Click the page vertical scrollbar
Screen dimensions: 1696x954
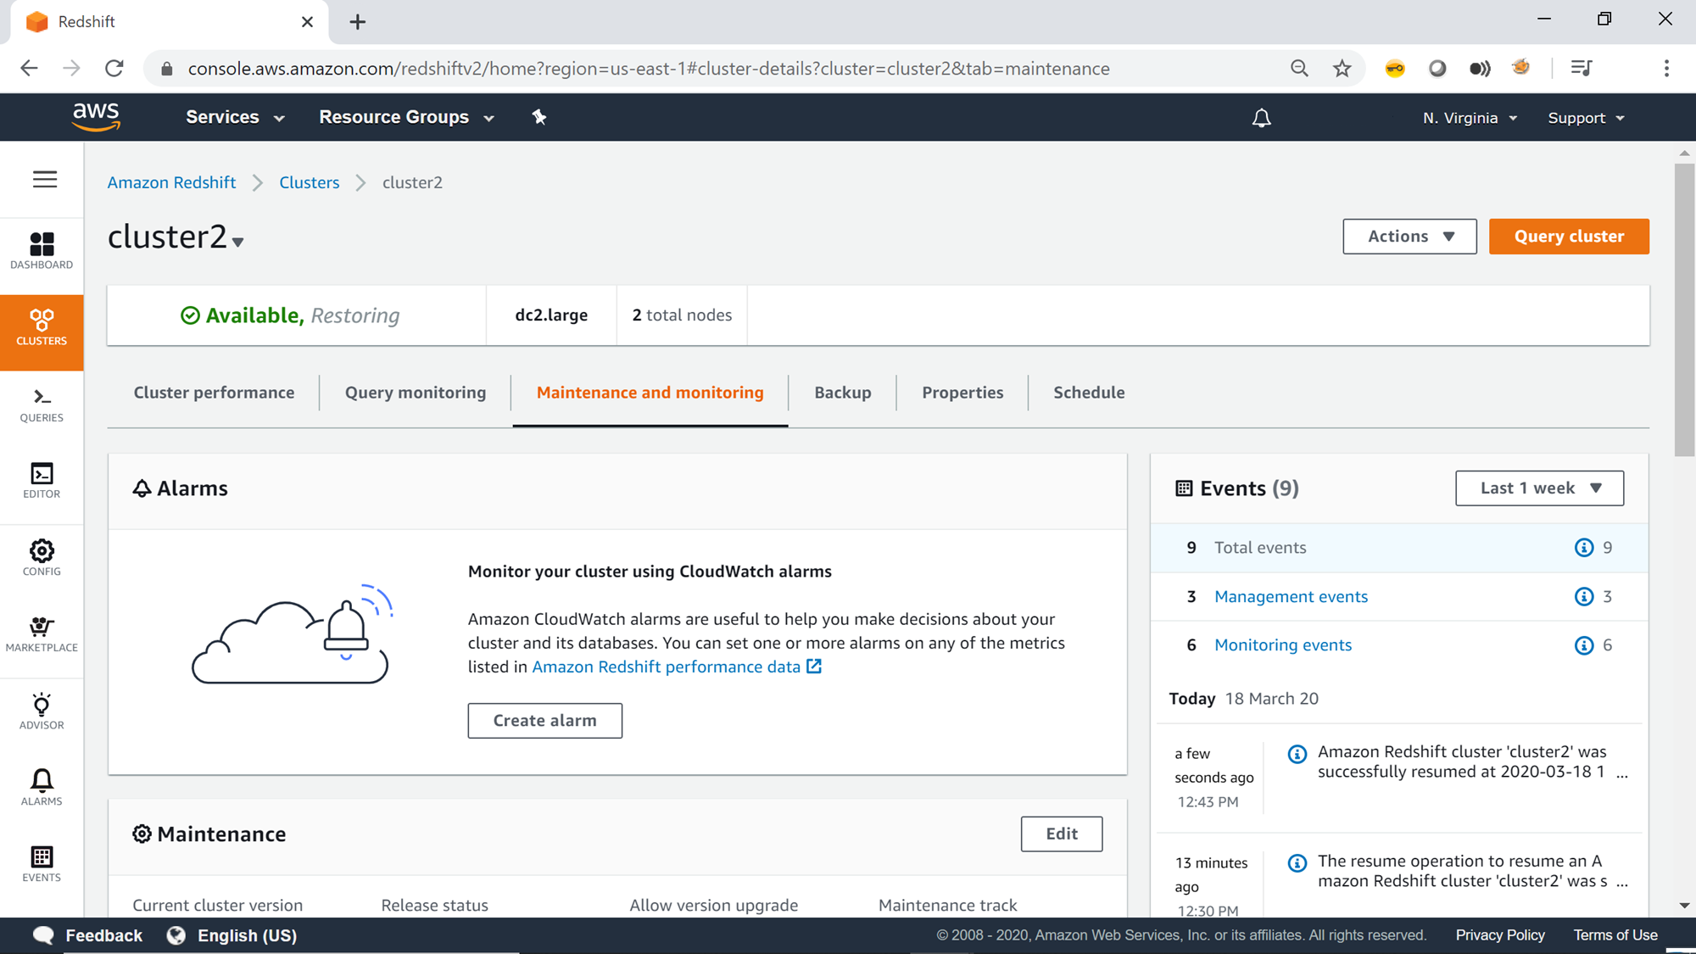click(x=1684, y=310)
